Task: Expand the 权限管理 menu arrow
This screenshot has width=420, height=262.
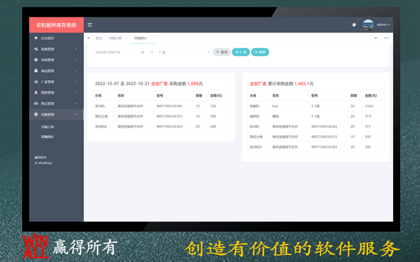Action: pos(76,49)
